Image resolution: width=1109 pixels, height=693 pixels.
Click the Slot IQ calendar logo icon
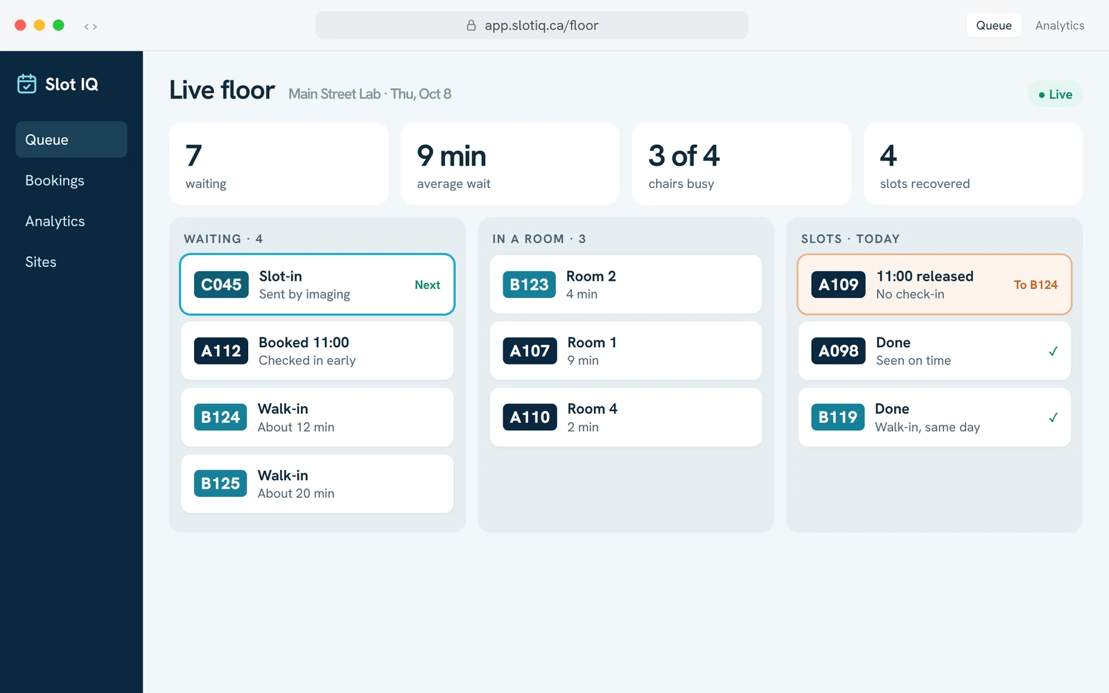coord(26,84)
